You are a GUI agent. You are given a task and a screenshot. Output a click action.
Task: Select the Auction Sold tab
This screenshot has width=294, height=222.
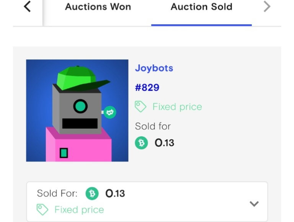coord(202,7)
